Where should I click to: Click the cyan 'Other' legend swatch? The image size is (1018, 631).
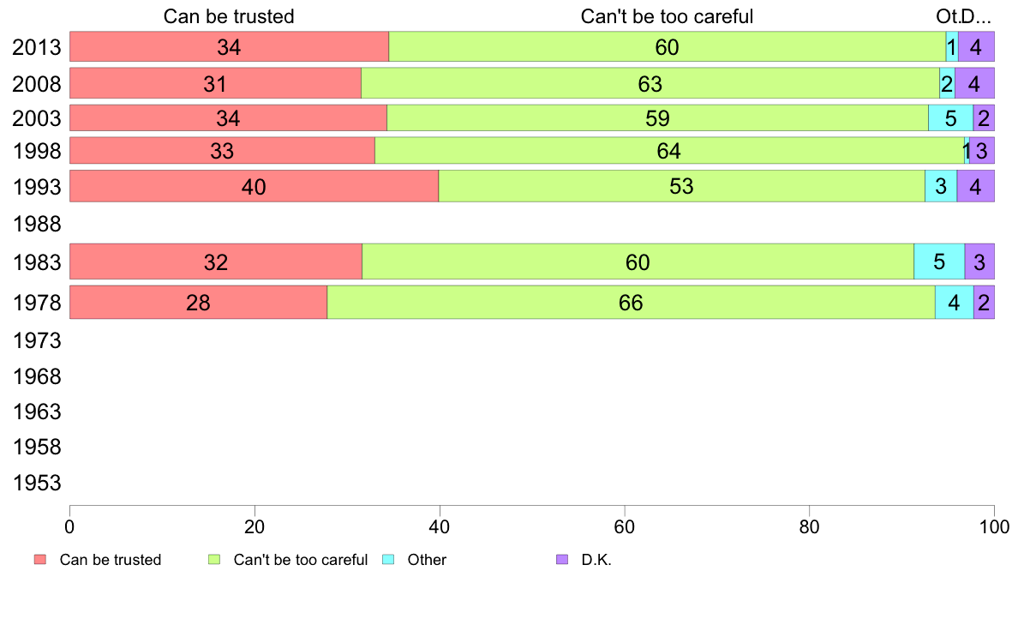tap(387, 560)
